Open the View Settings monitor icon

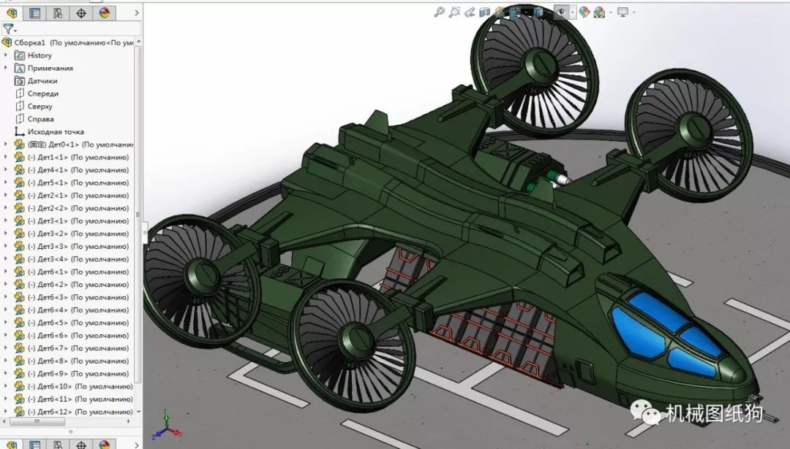[623, 12]
